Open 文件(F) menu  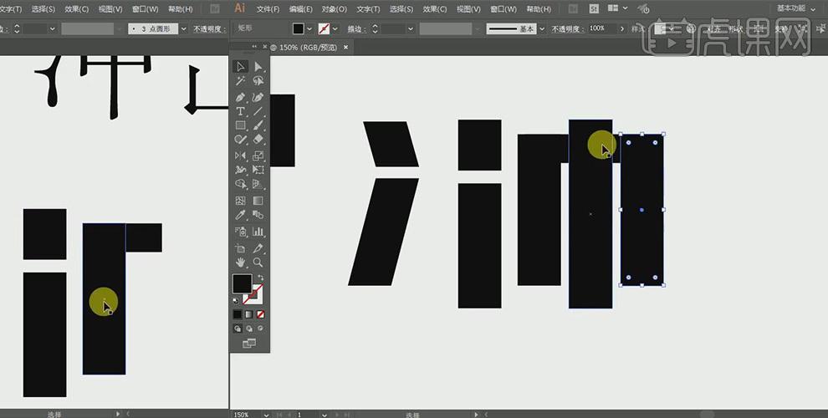pos(268,9)
